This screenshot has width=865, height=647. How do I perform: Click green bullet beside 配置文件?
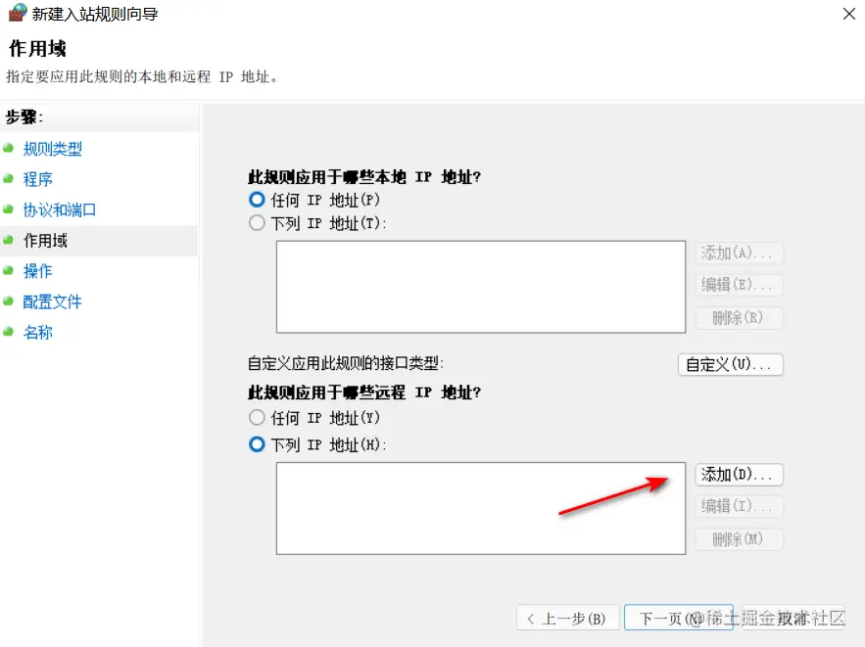point(8,300)
